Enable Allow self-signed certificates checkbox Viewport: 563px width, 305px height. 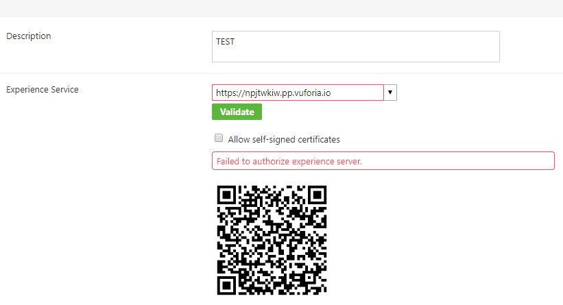(x=219, y=138)
